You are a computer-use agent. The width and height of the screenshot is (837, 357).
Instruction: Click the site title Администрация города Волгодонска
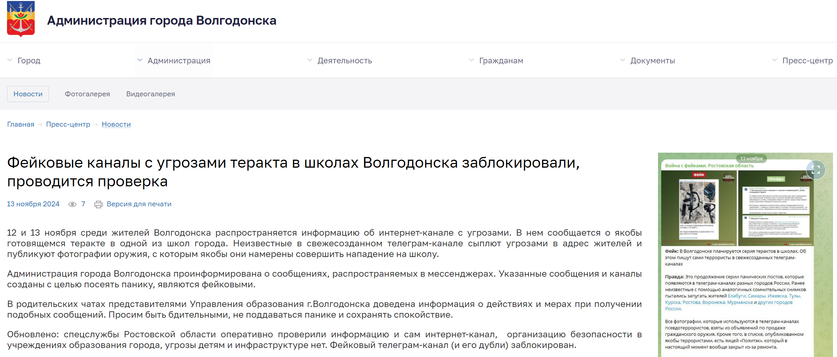[162, 21]
